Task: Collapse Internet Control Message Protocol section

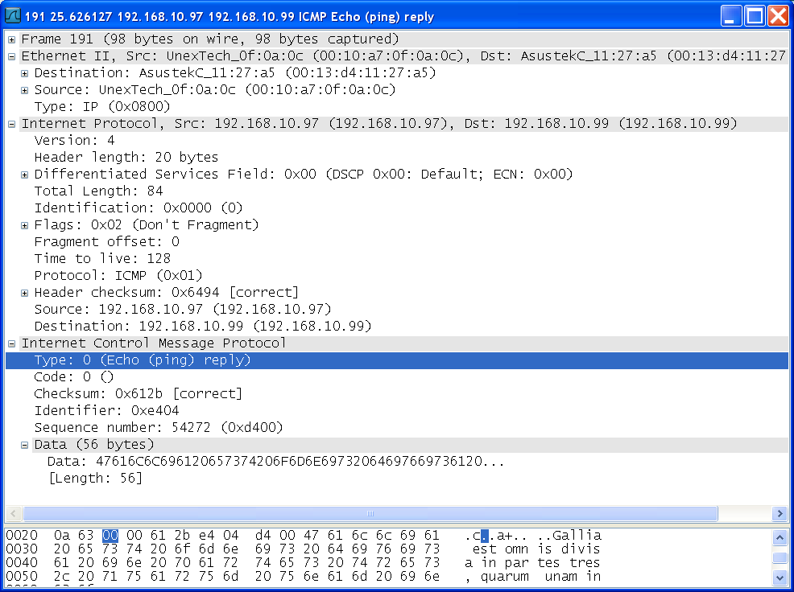Action: coord(11,343)
